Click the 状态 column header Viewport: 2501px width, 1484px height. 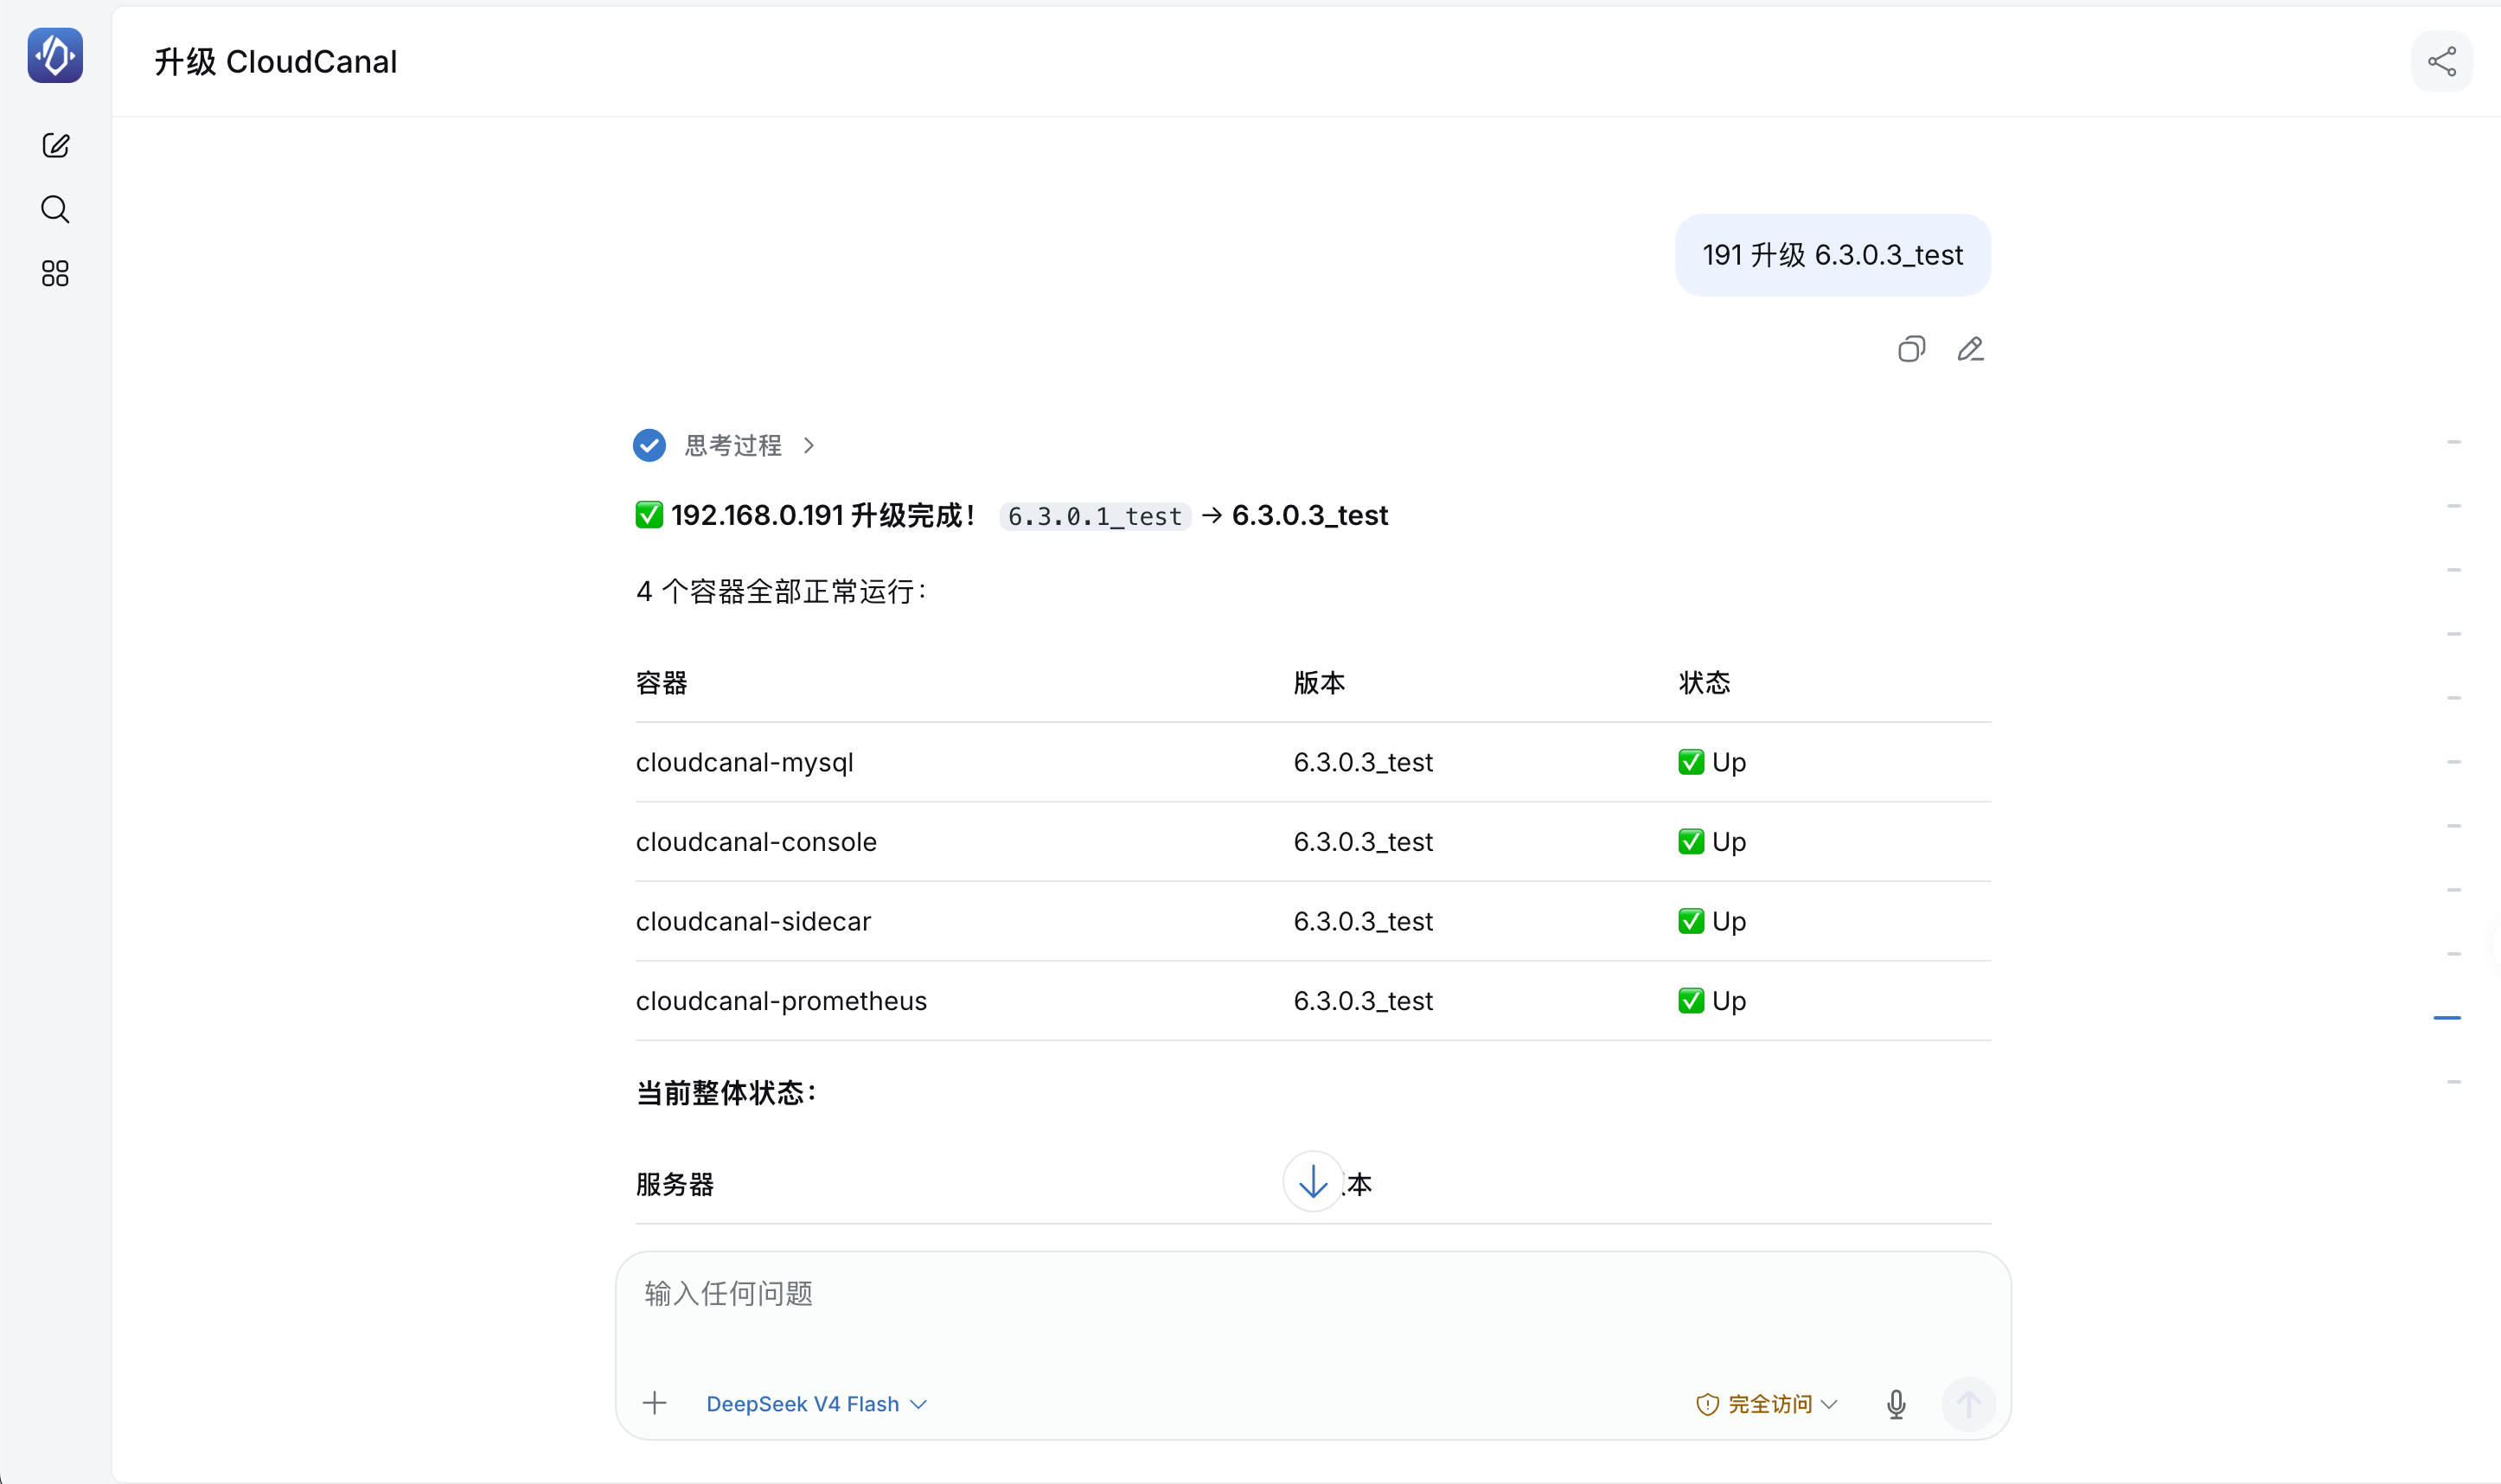1704,683
